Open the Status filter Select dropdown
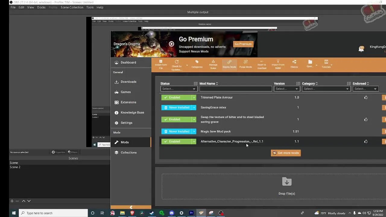This screenshot has width=386, height=217. (179, 89)
